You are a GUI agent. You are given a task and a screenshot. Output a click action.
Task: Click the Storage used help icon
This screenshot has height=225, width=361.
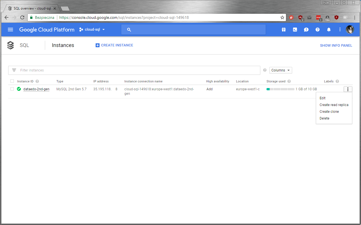coord(289,82)
